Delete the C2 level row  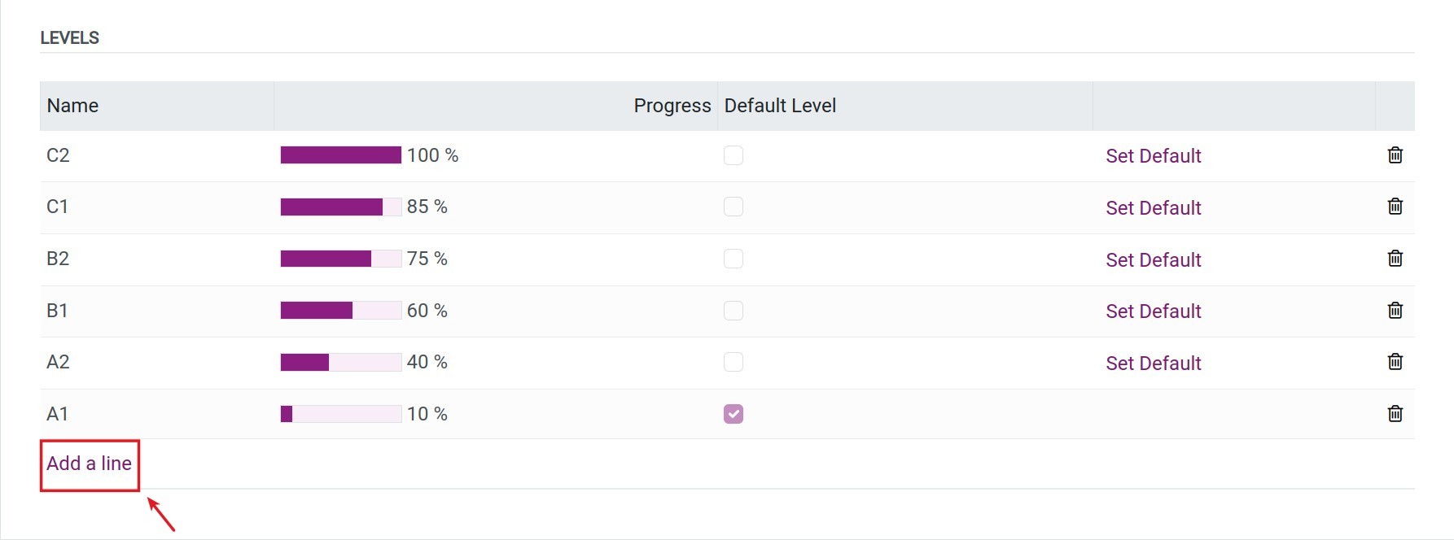coord(1395,155)
